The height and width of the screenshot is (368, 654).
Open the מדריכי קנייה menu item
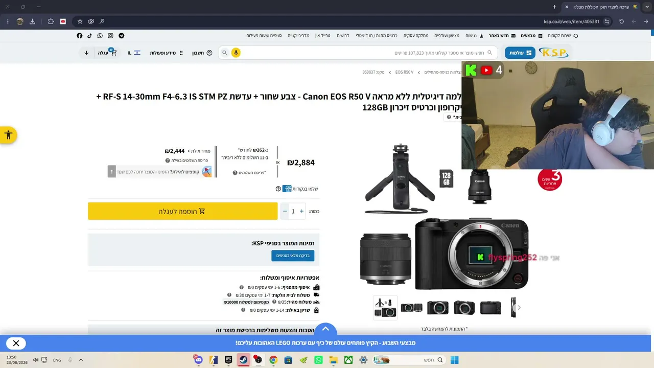298,36
